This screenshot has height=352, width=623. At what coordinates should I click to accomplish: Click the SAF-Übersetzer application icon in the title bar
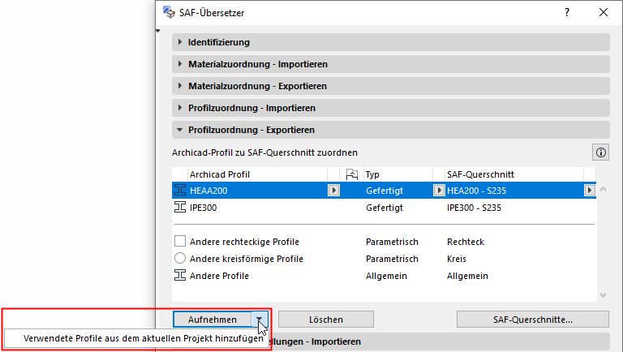pos(169,12)
